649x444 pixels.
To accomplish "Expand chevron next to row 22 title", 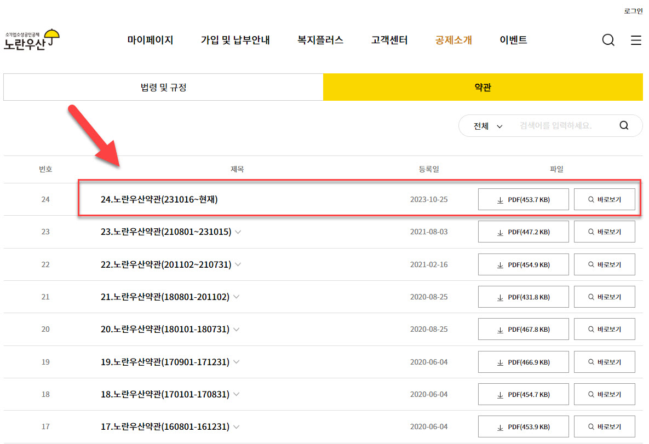I will tap(238, 264).
